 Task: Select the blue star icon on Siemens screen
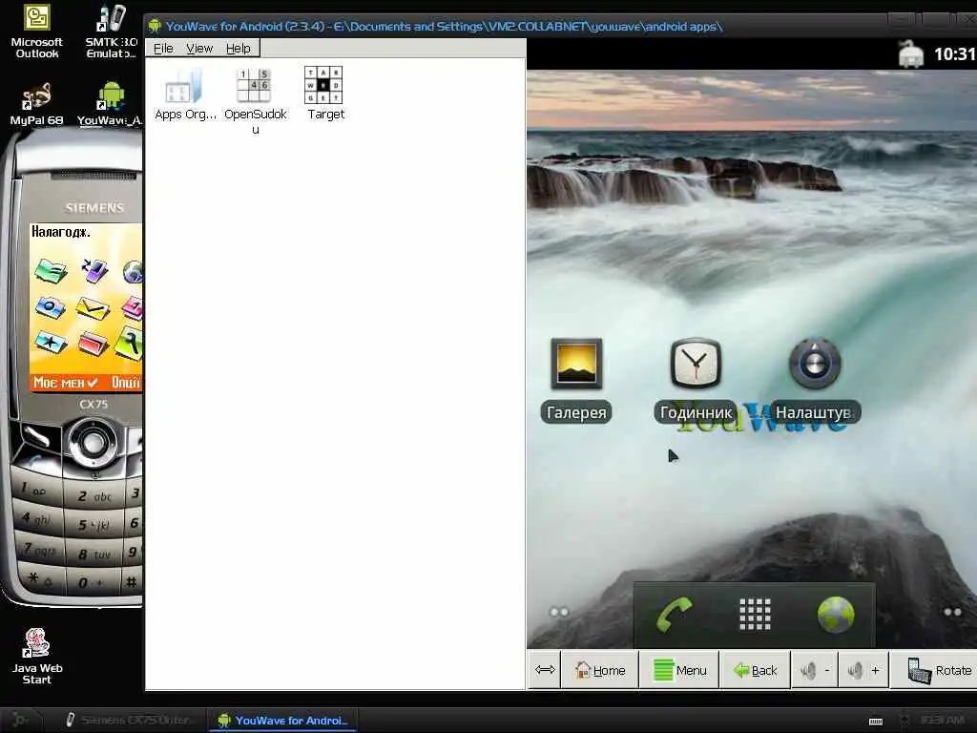pyautogui.click(x=52, y=343)
